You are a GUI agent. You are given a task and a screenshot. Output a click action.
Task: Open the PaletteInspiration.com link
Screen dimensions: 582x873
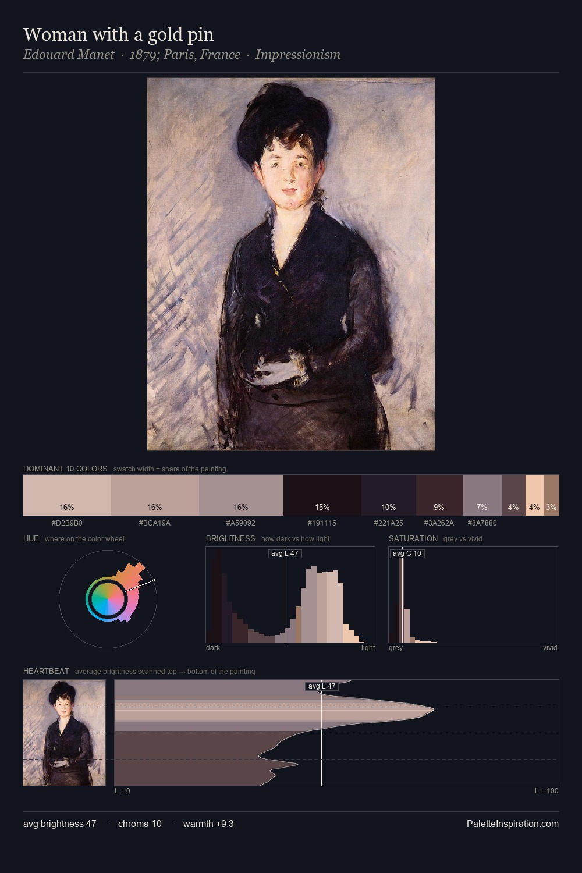point(513,824)
